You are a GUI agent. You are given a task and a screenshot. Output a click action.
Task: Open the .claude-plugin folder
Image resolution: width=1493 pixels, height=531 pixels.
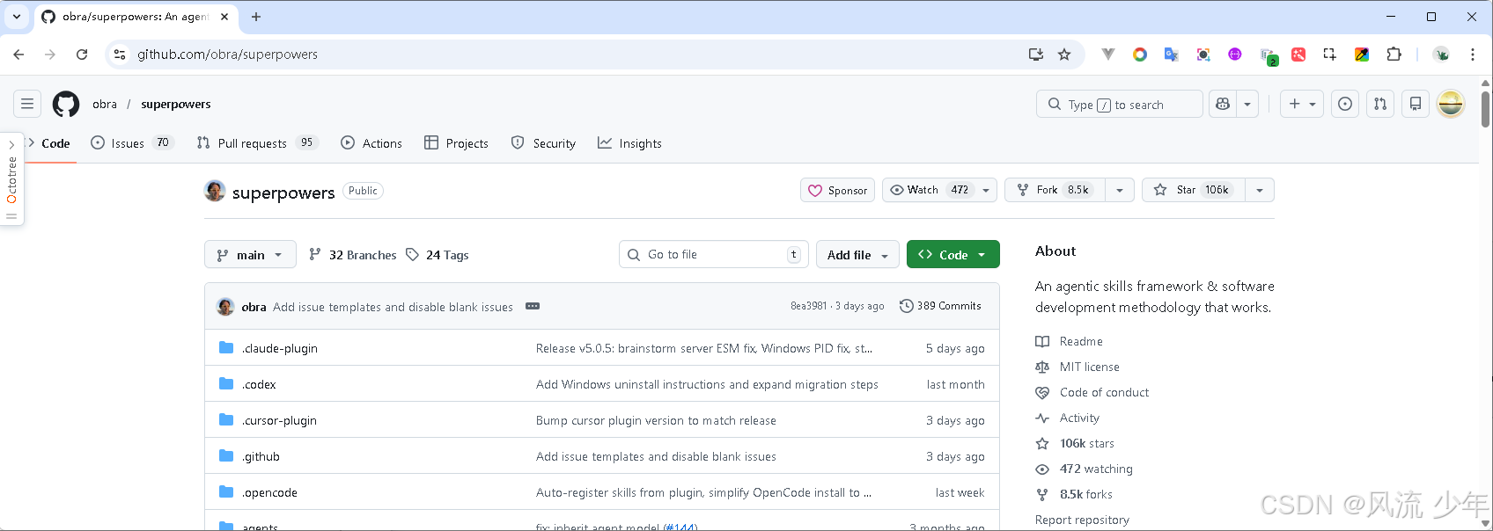click(x=280, y=348)
